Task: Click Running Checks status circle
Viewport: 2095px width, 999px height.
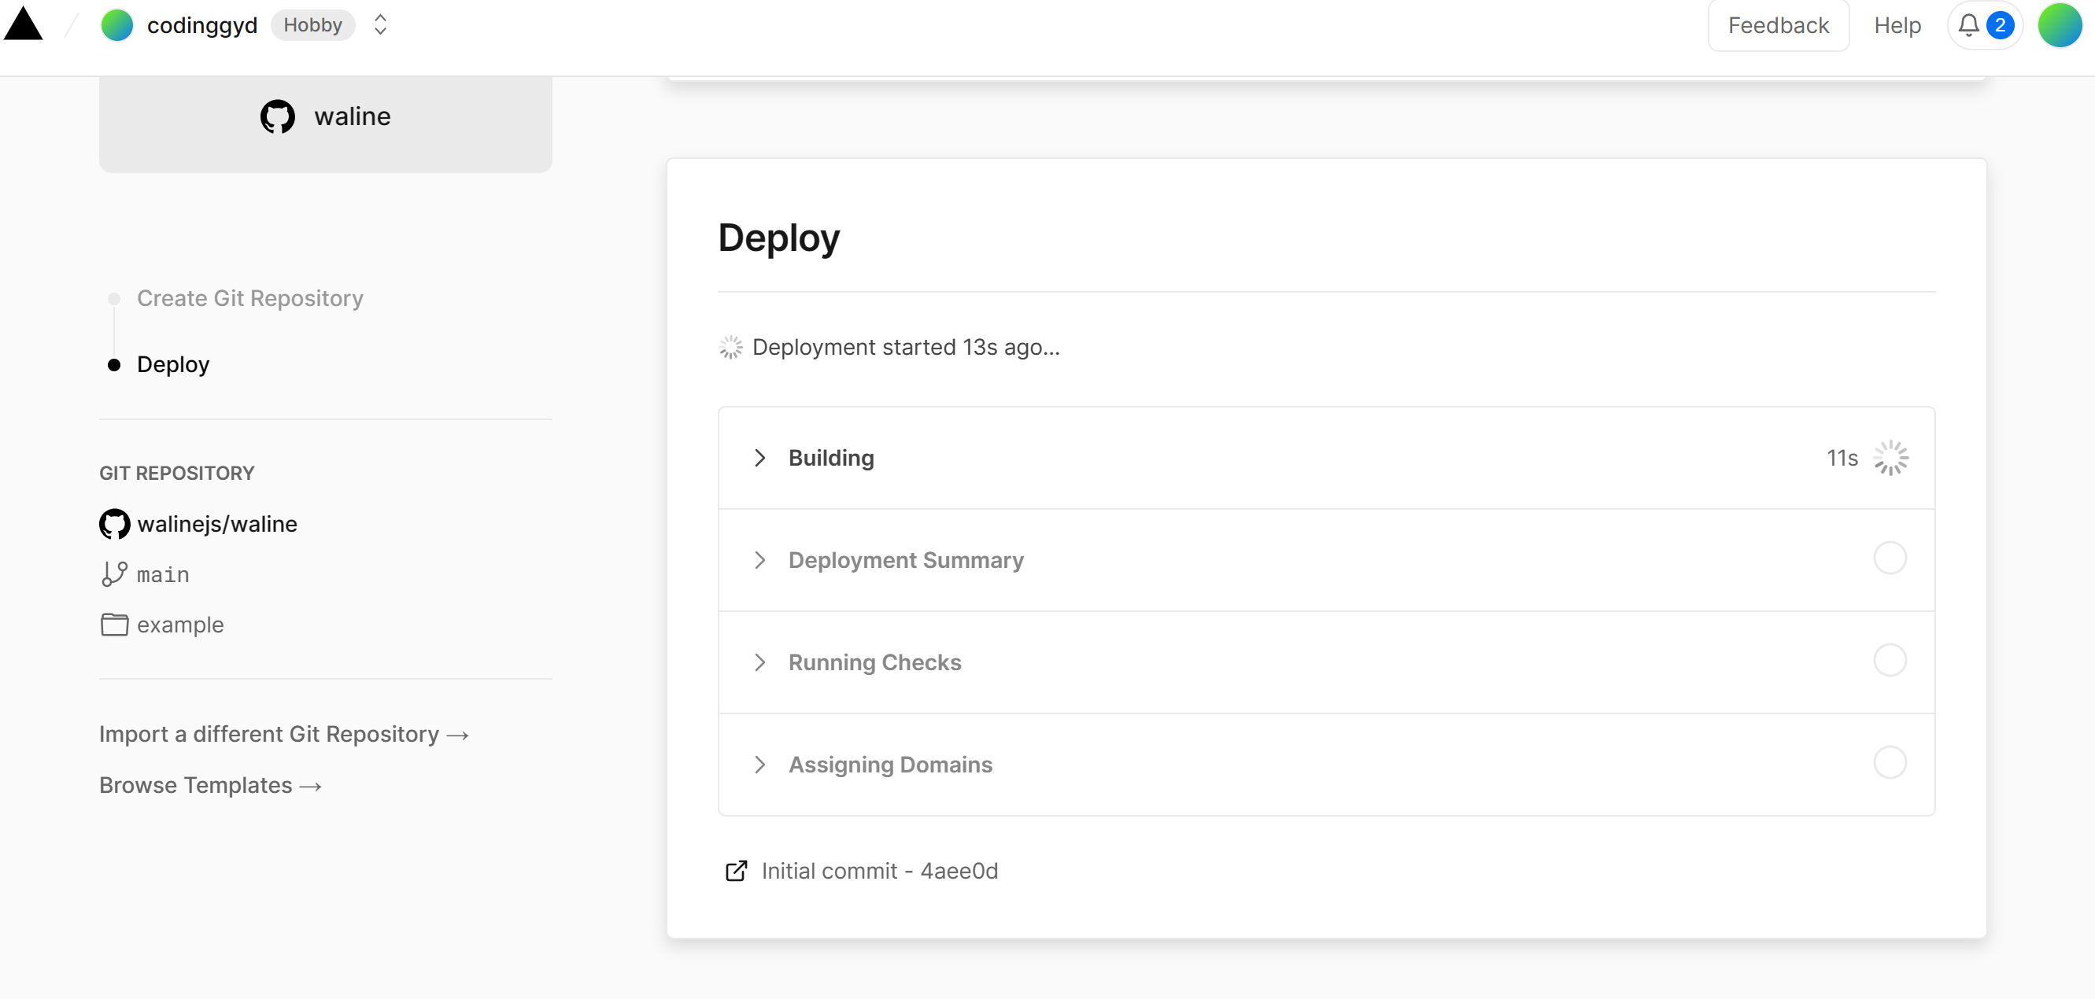Action: (x=1890, y=661)
